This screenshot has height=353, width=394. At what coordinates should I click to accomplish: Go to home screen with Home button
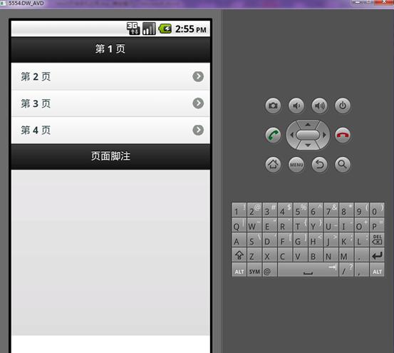pyautogui.click(x=273, y=165)
